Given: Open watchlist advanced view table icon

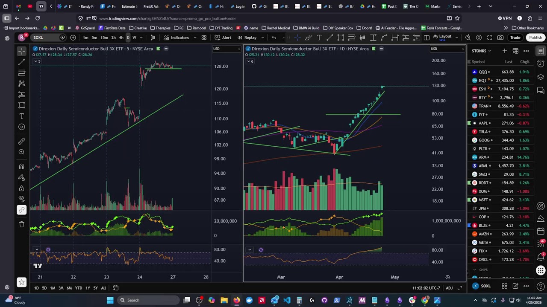Looking at the screenshot, I should [515, 51].
